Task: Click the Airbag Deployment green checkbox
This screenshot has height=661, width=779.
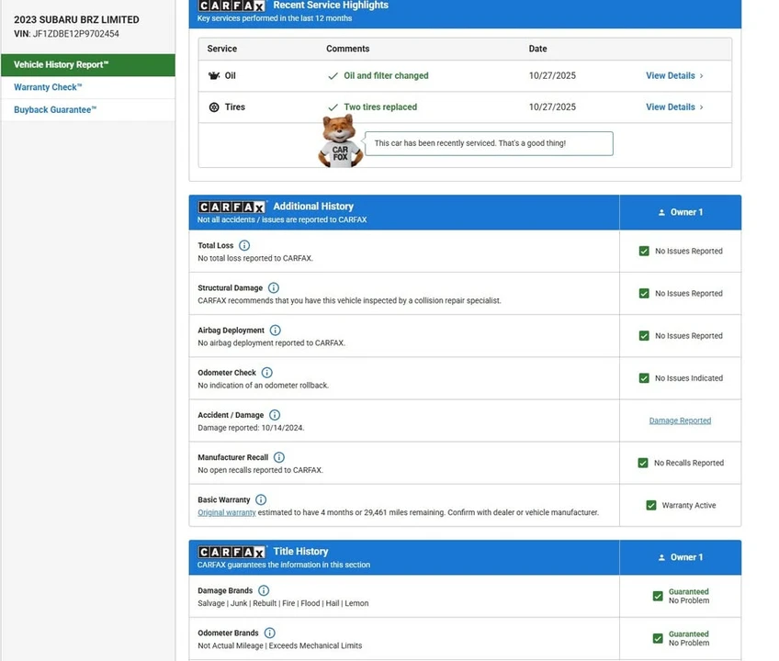Action: click(x=644, y=336)
